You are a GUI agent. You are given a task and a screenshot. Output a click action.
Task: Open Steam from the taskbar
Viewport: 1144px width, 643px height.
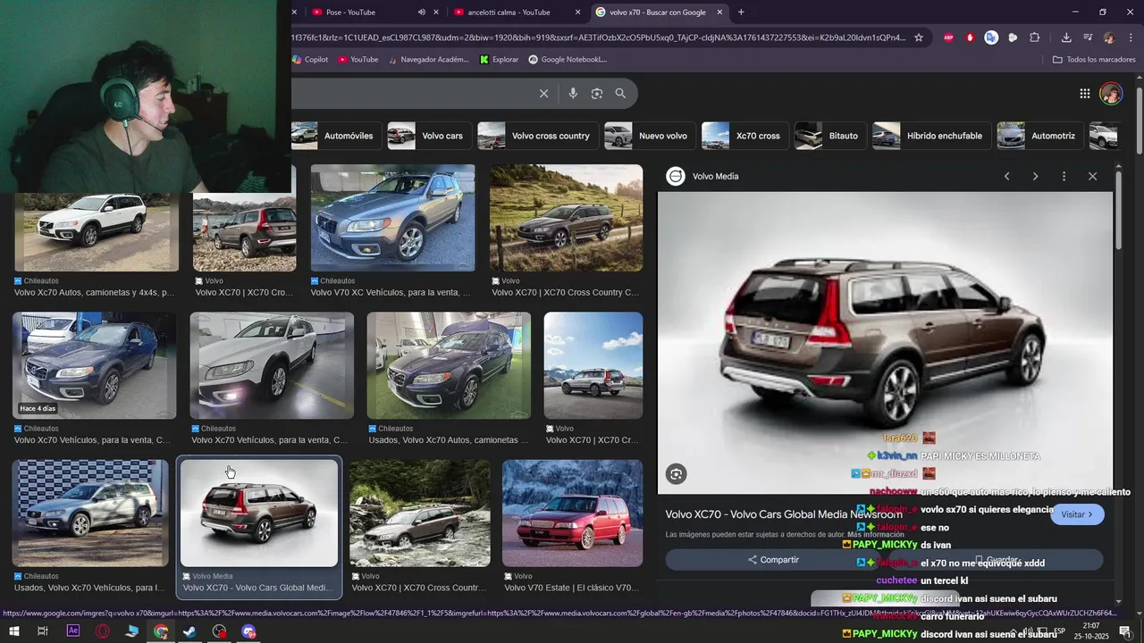189,631
